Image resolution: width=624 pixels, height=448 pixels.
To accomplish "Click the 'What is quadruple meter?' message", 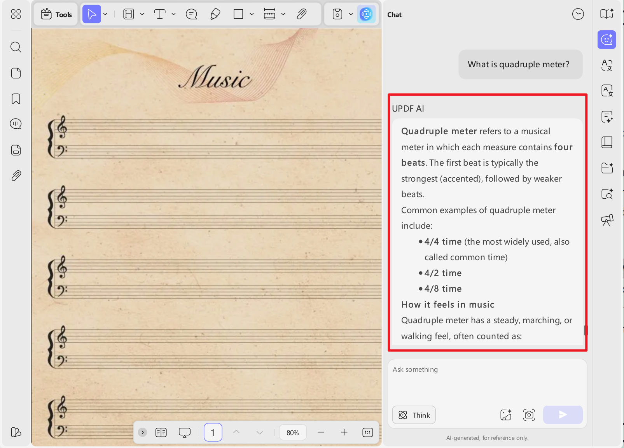I will pos(520,65).
